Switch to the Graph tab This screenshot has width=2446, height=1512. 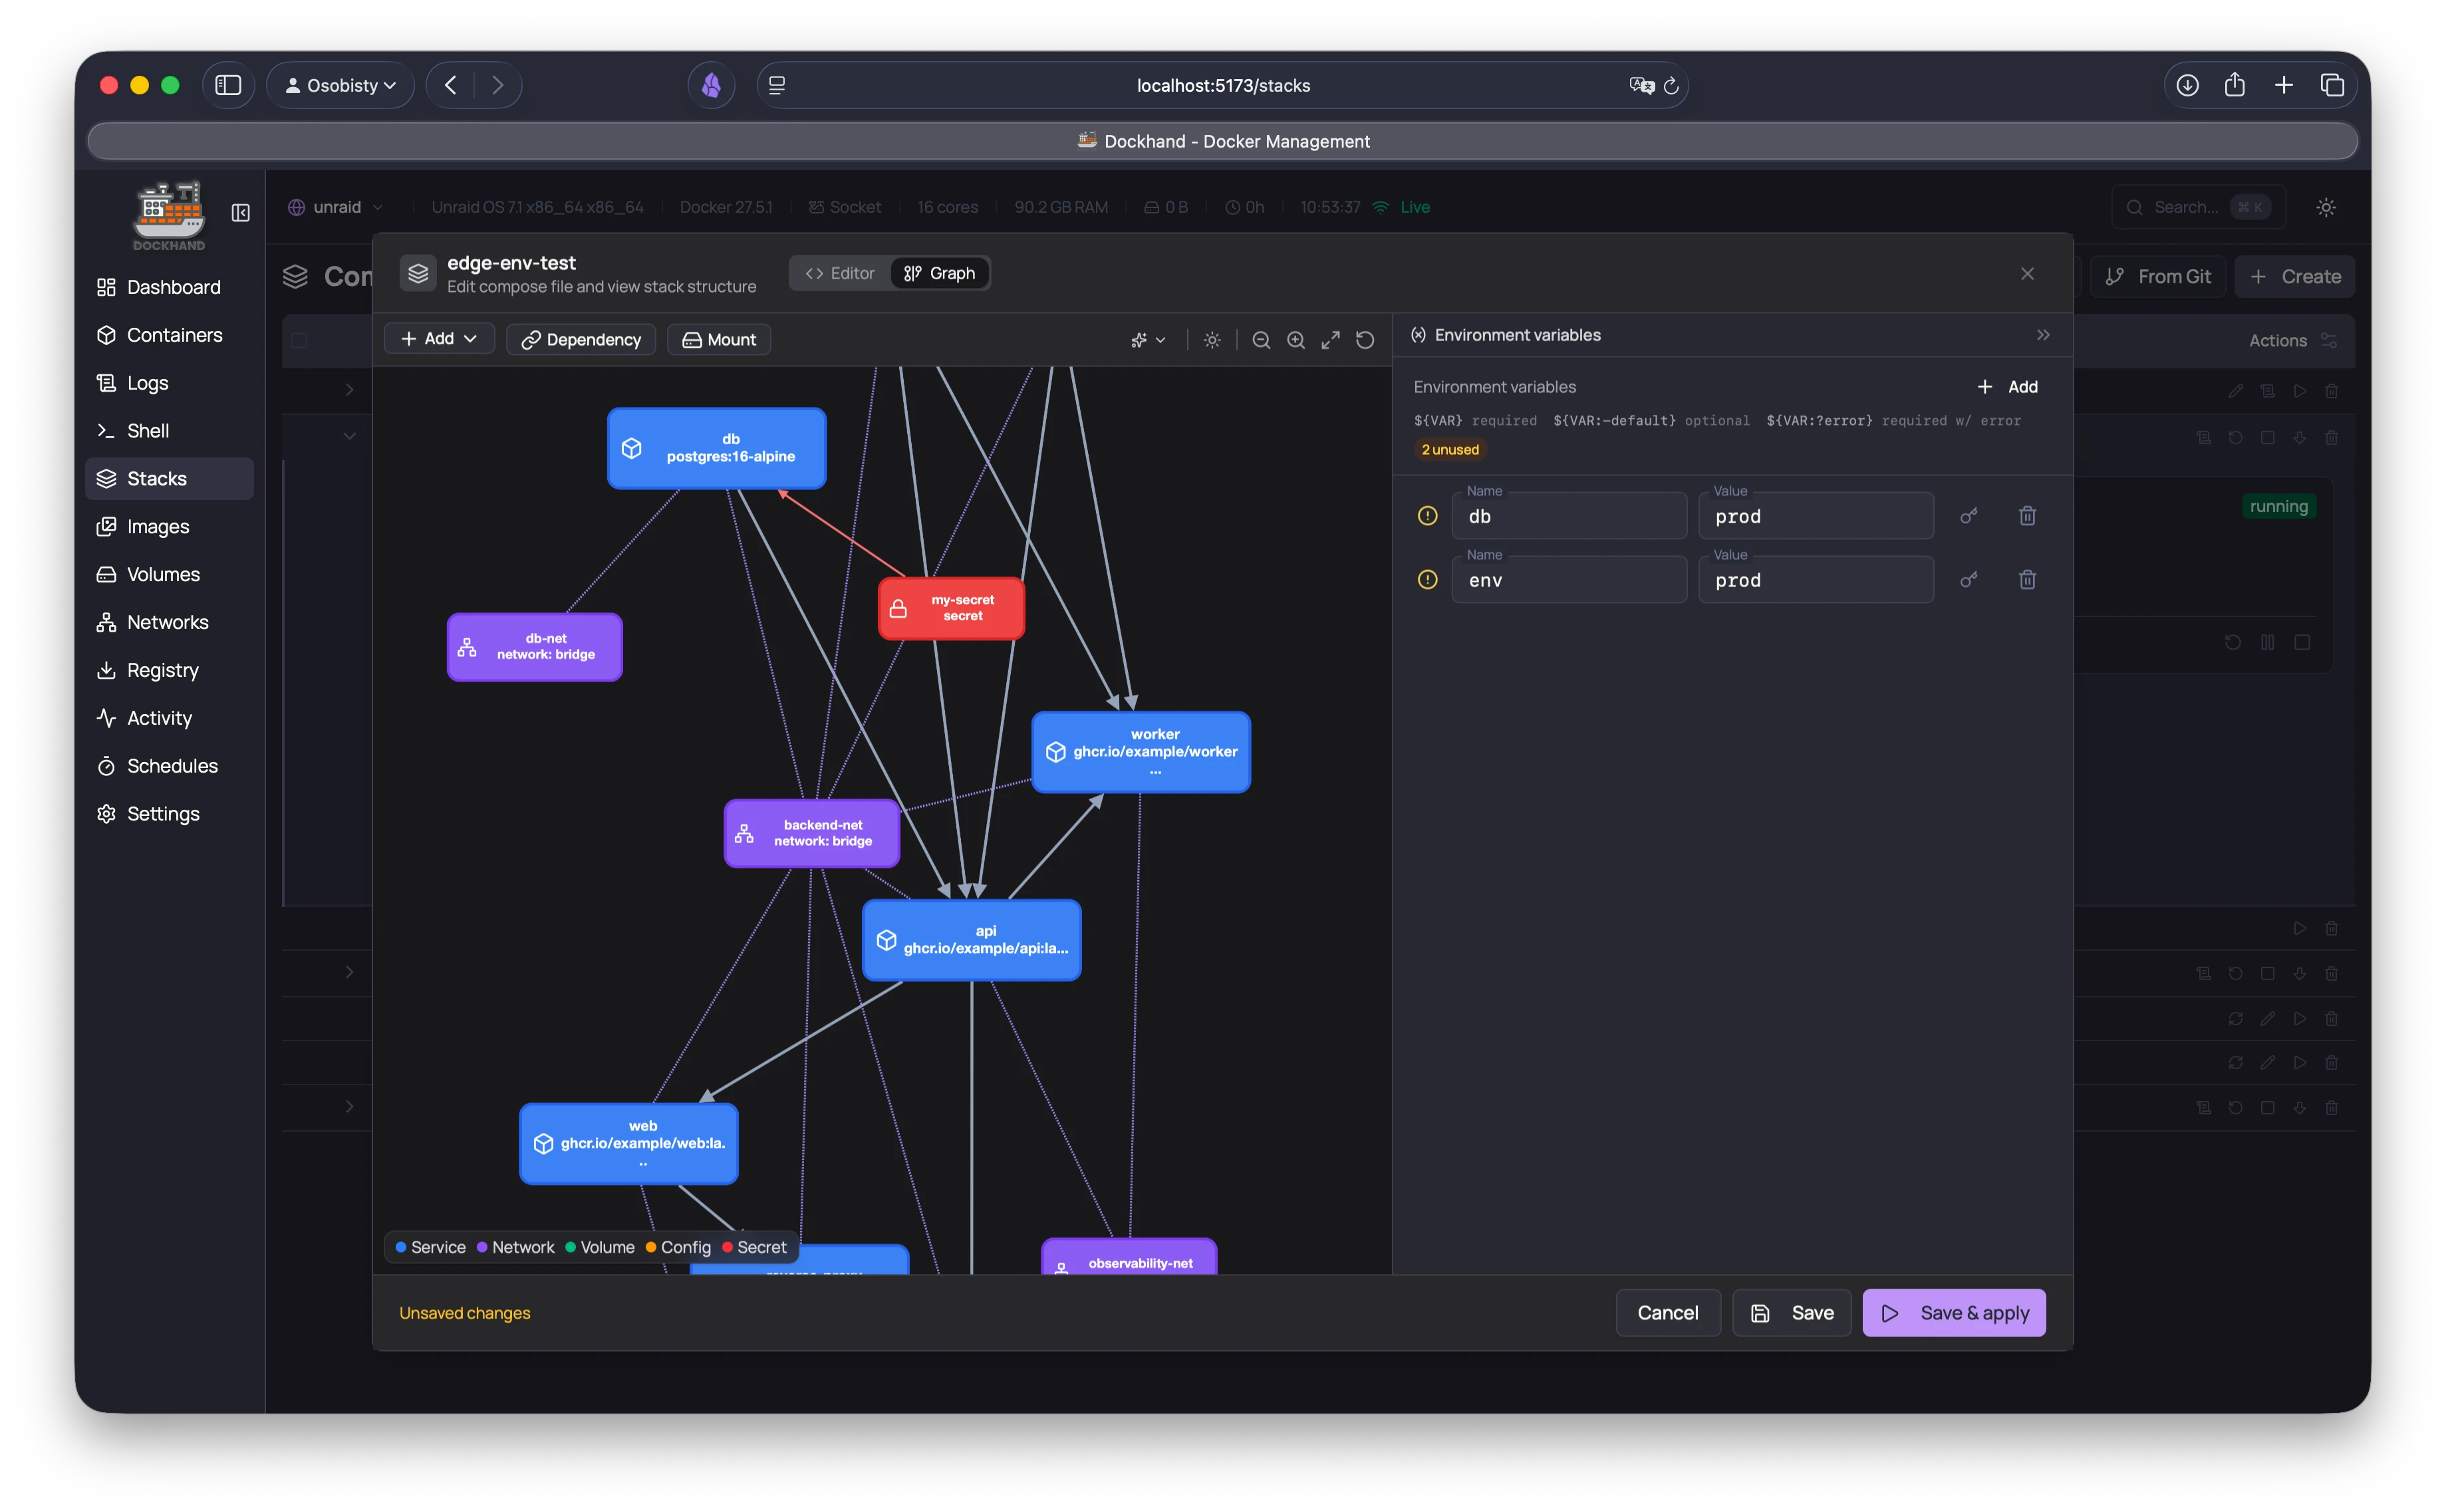click(939, 272)
